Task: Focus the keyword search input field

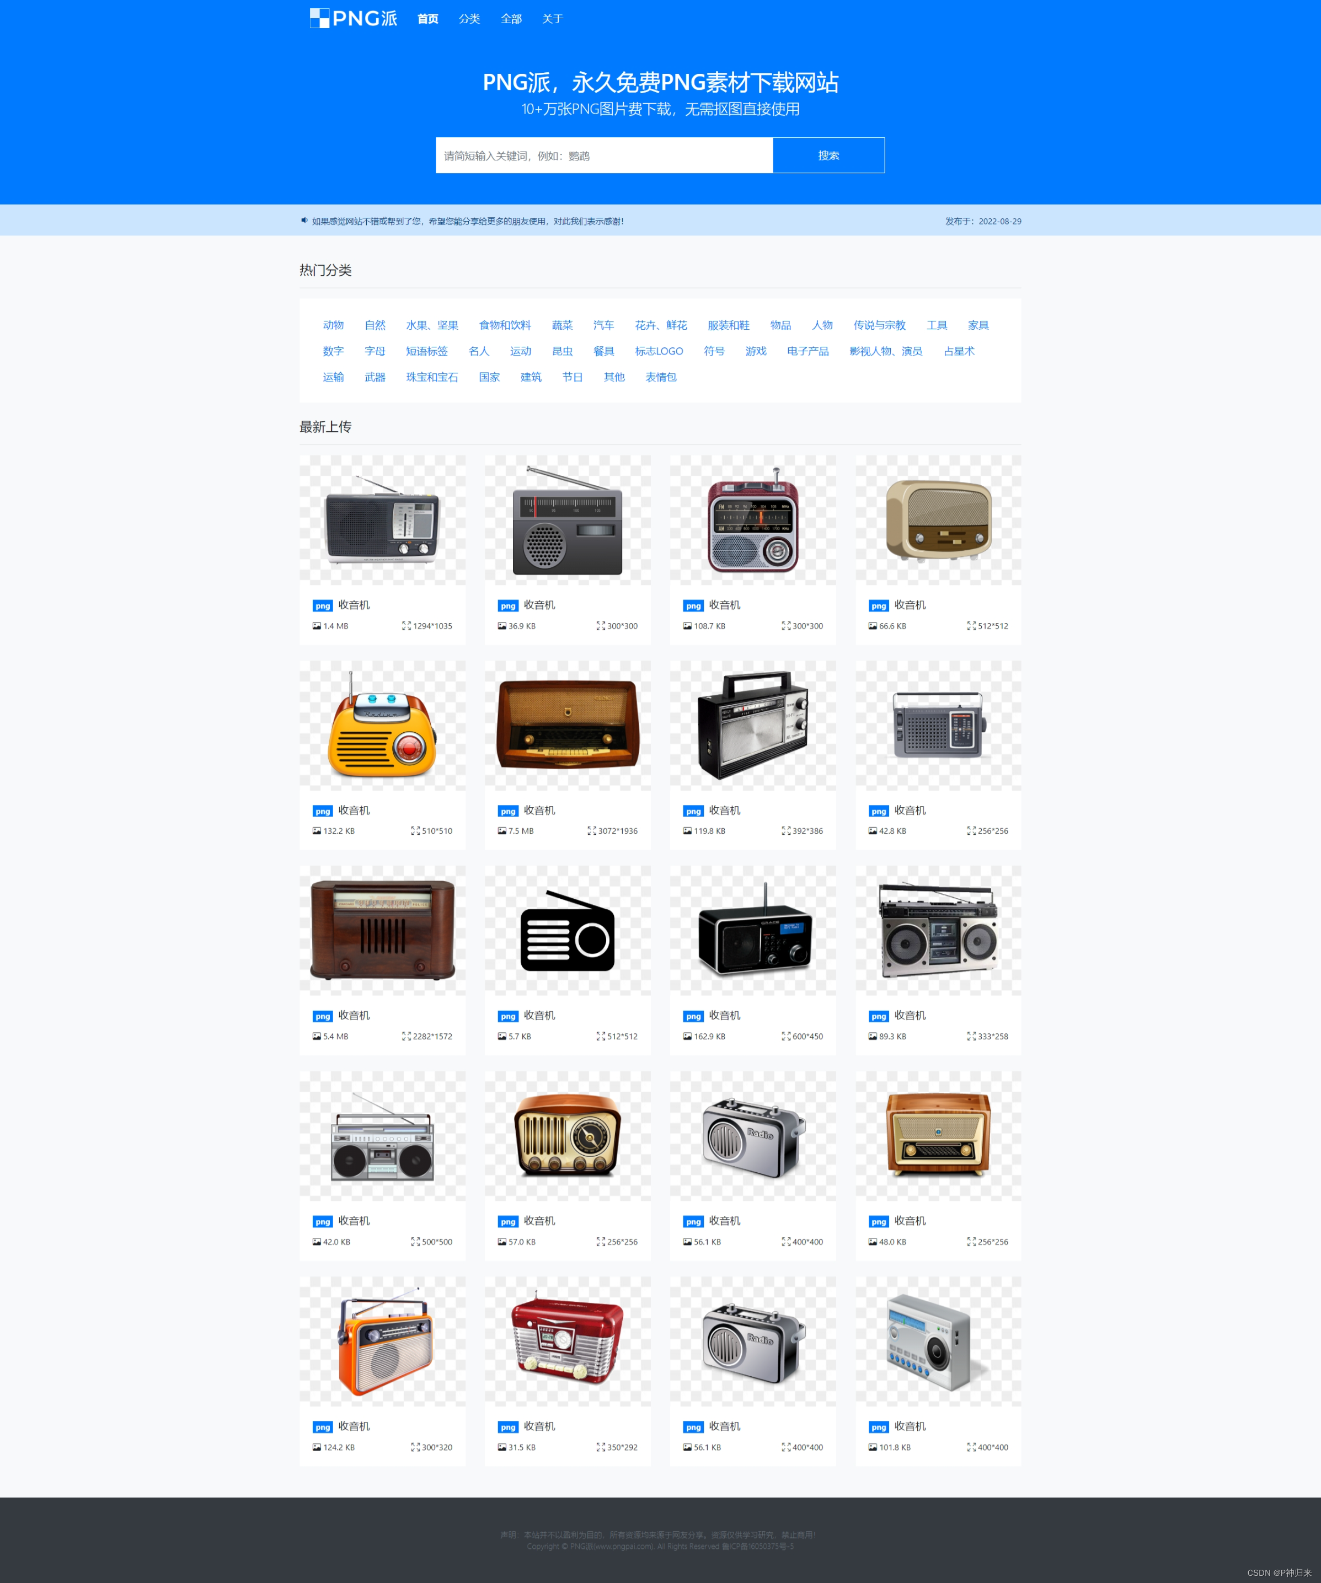Action: pyautogui.click(x=603, y=155)
